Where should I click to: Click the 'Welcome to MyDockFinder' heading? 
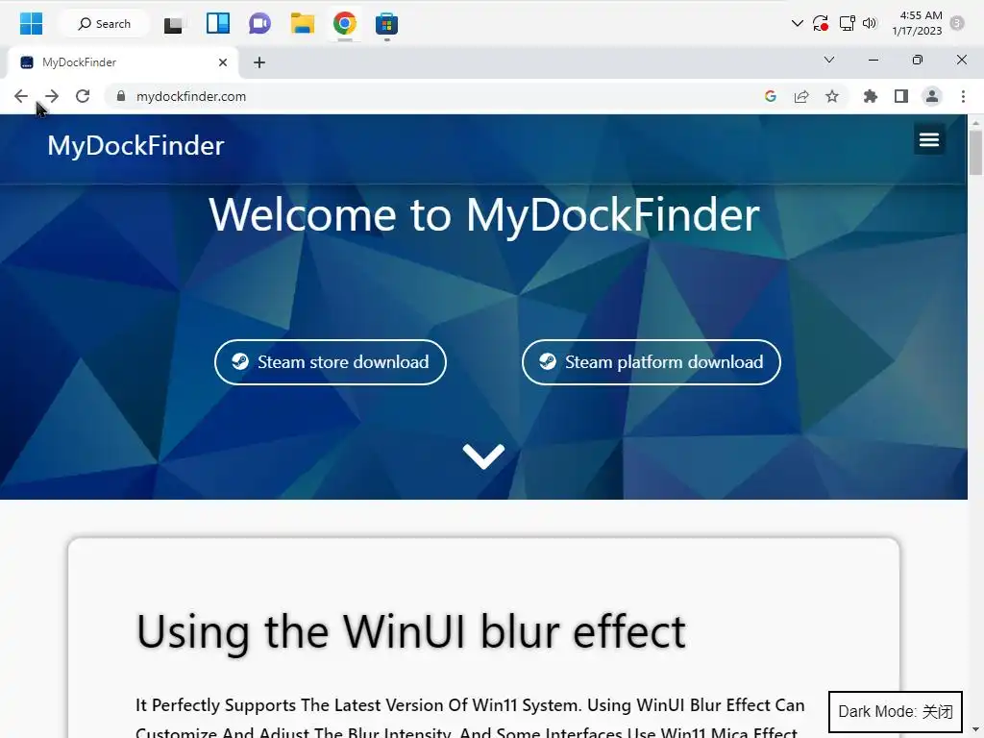tap(484, 214)
